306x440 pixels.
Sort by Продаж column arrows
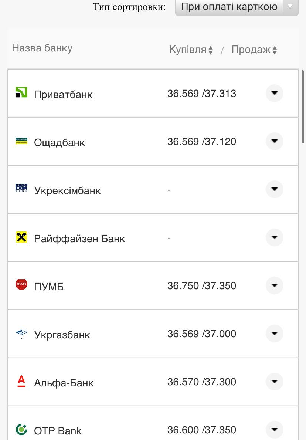275,50
